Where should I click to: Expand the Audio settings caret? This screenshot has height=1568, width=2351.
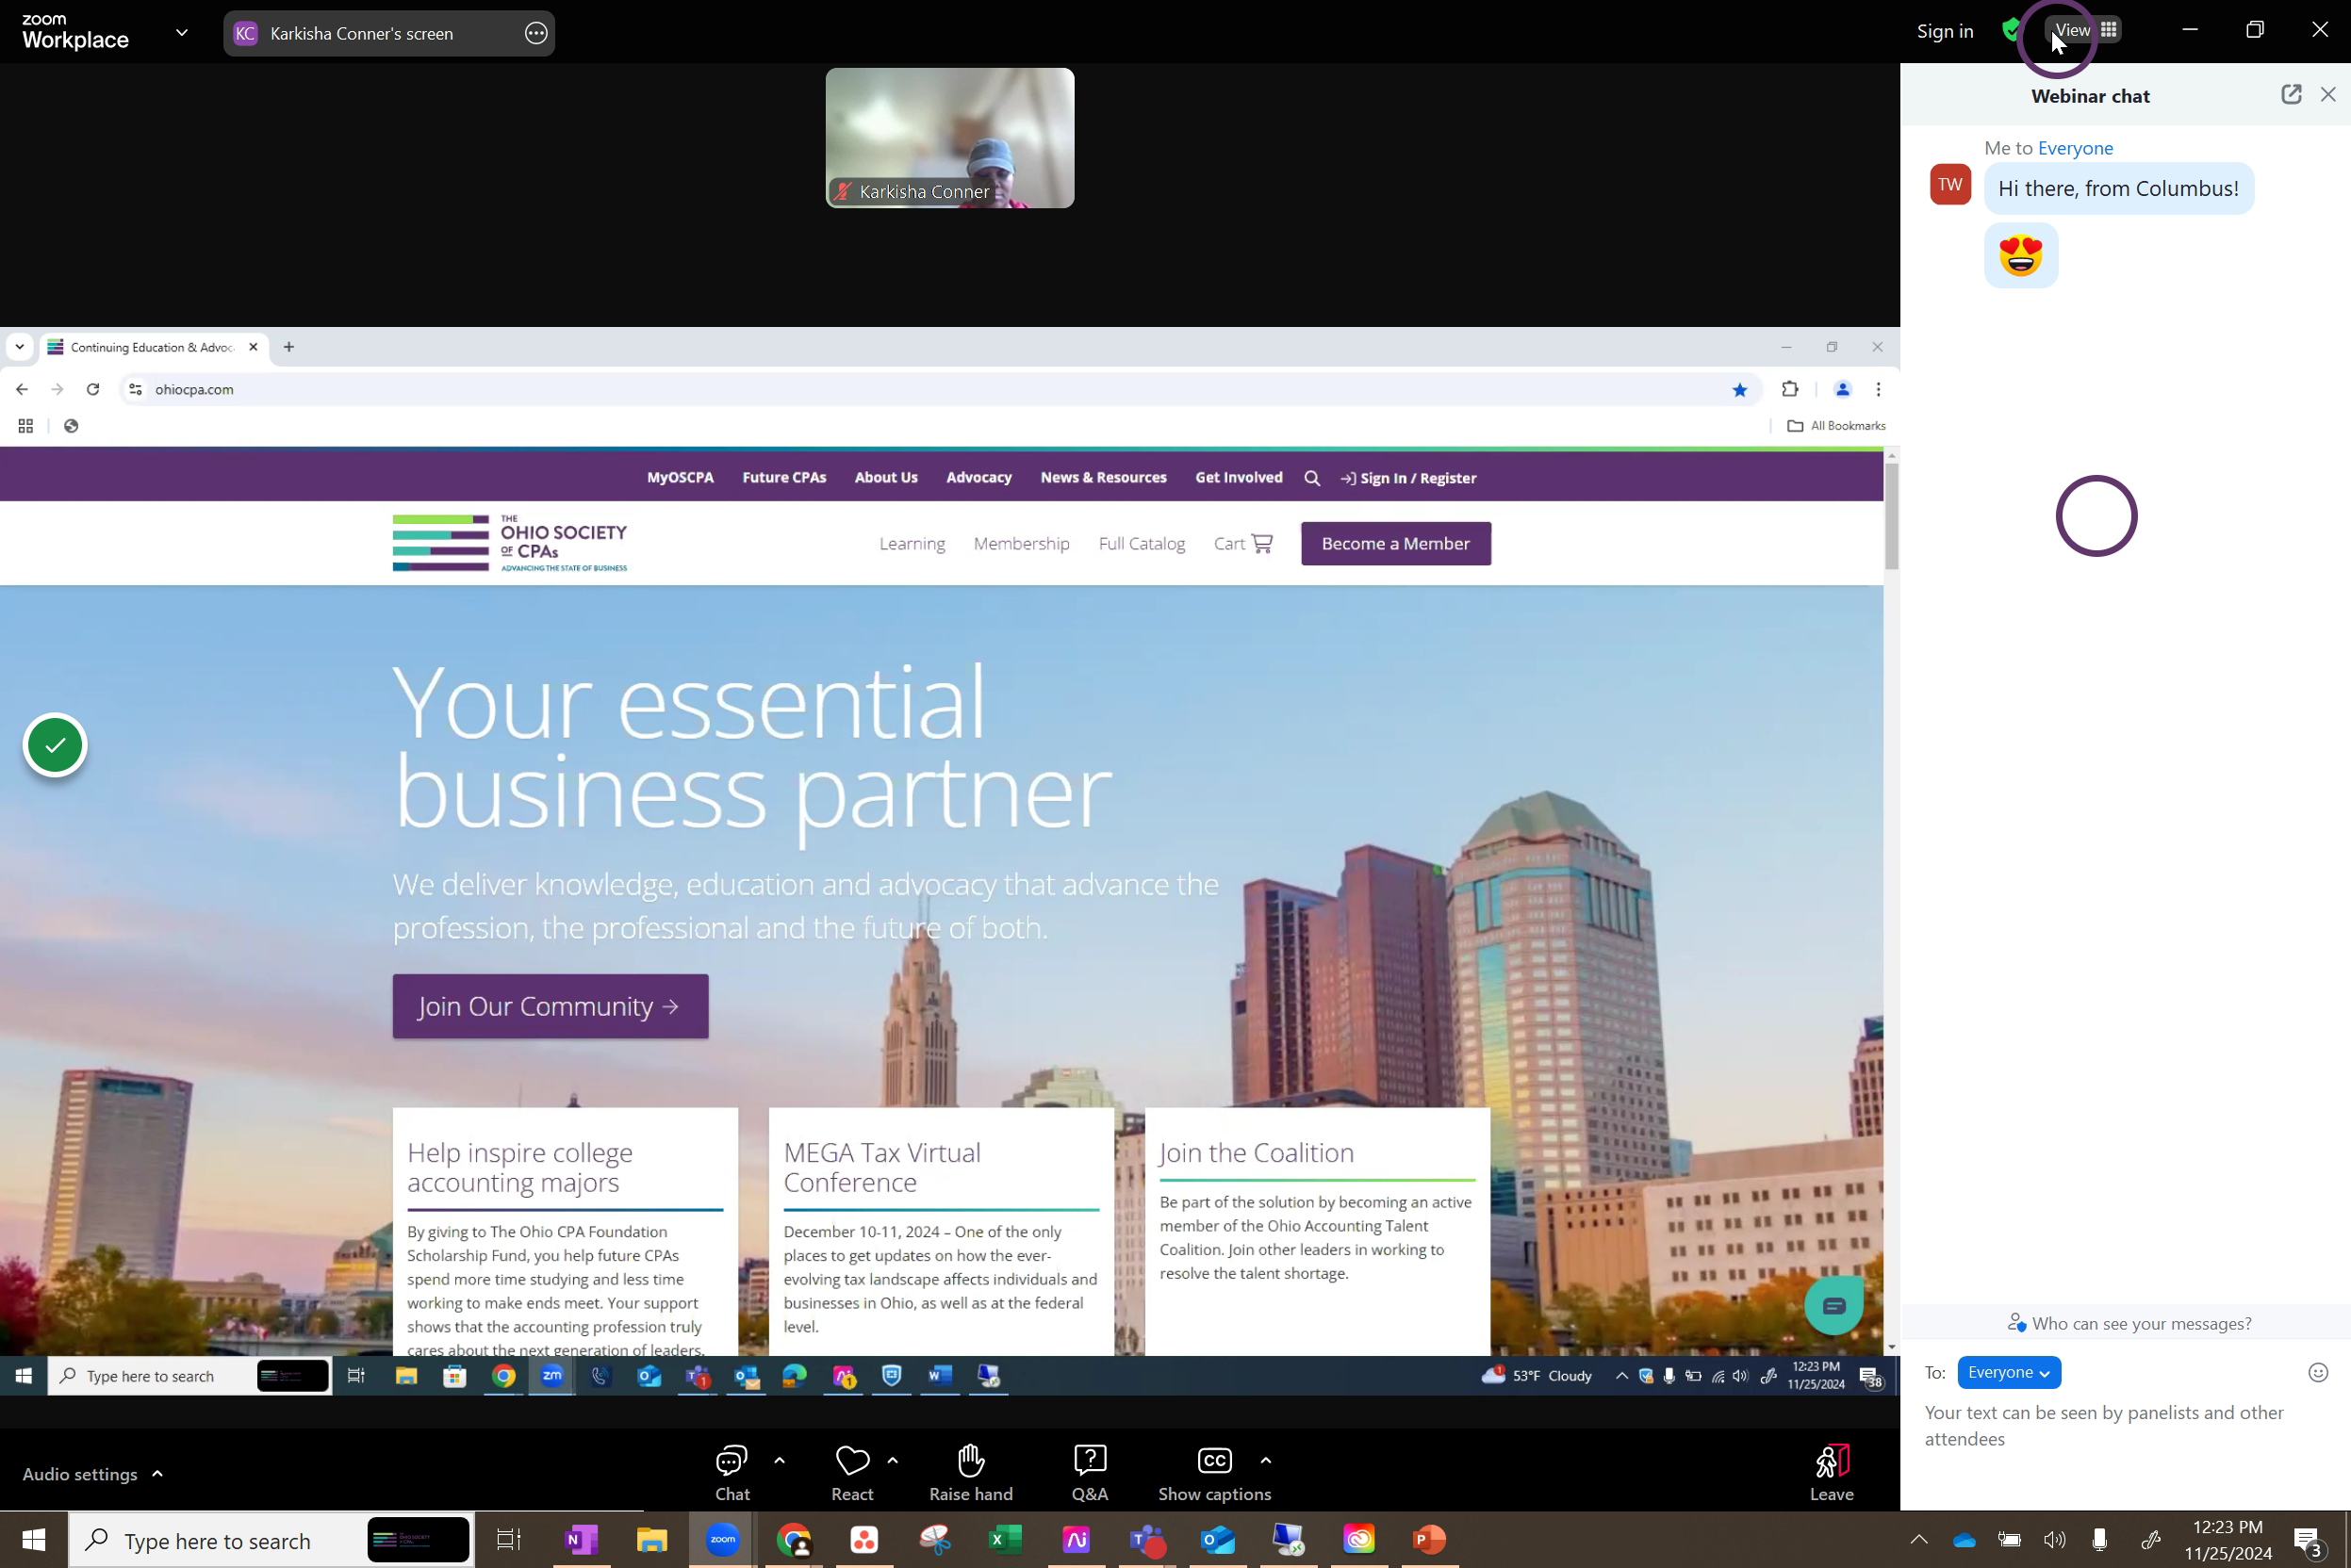point(157,1473)
